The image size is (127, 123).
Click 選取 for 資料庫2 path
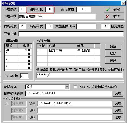point(118,111)
